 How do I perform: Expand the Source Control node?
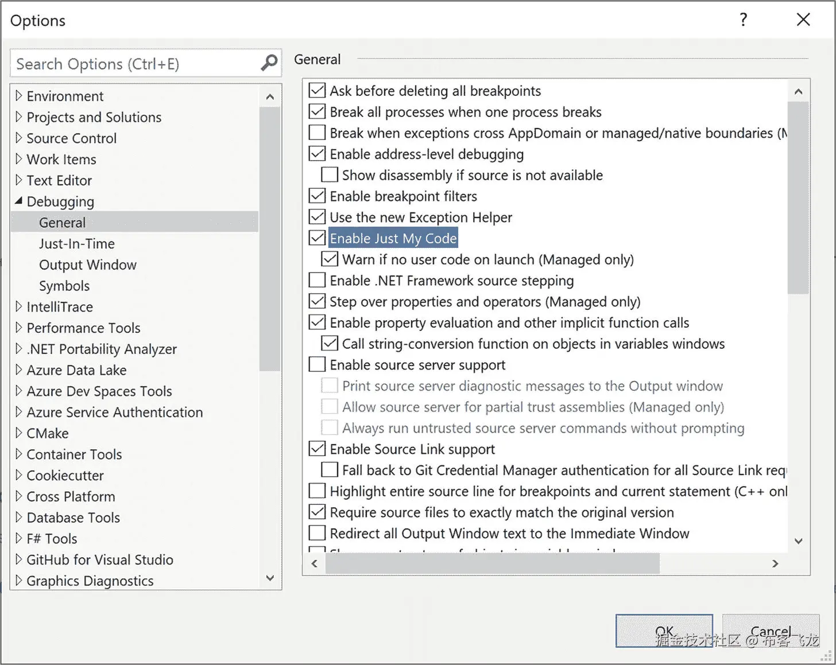[18, 138]
